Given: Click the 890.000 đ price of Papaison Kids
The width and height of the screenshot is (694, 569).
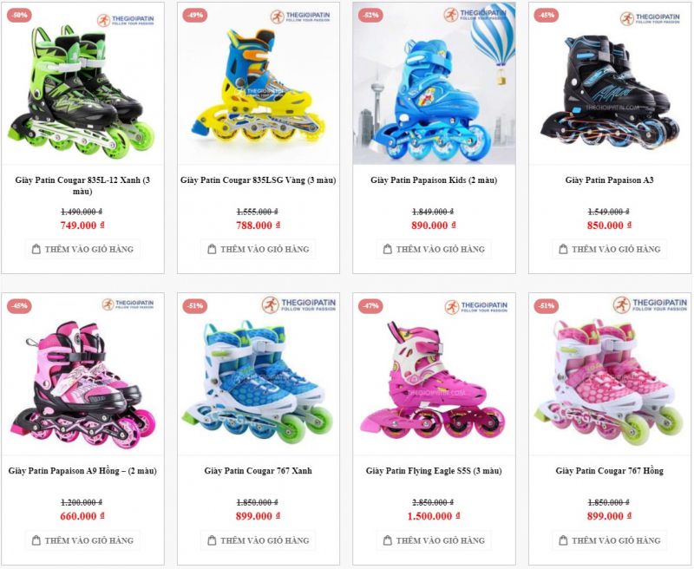Looking at the screenshot, I should point(434,226).
